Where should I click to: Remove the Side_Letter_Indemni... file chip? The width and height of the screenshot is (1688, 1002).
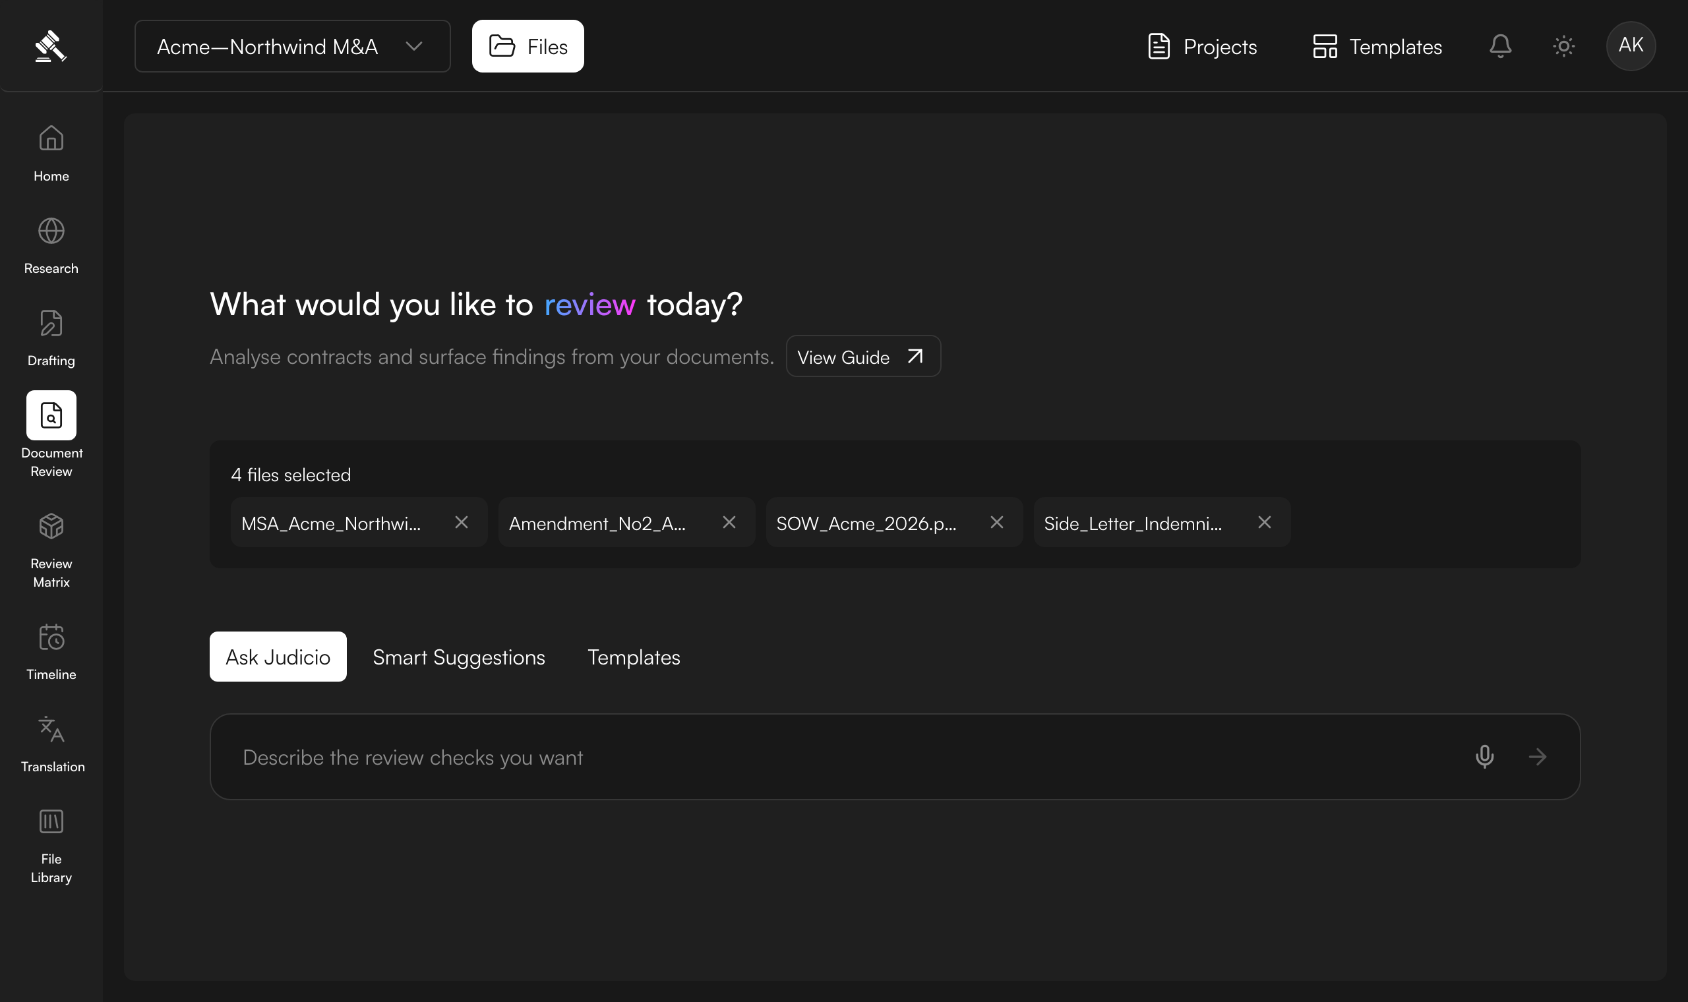tap(1265, 522)
